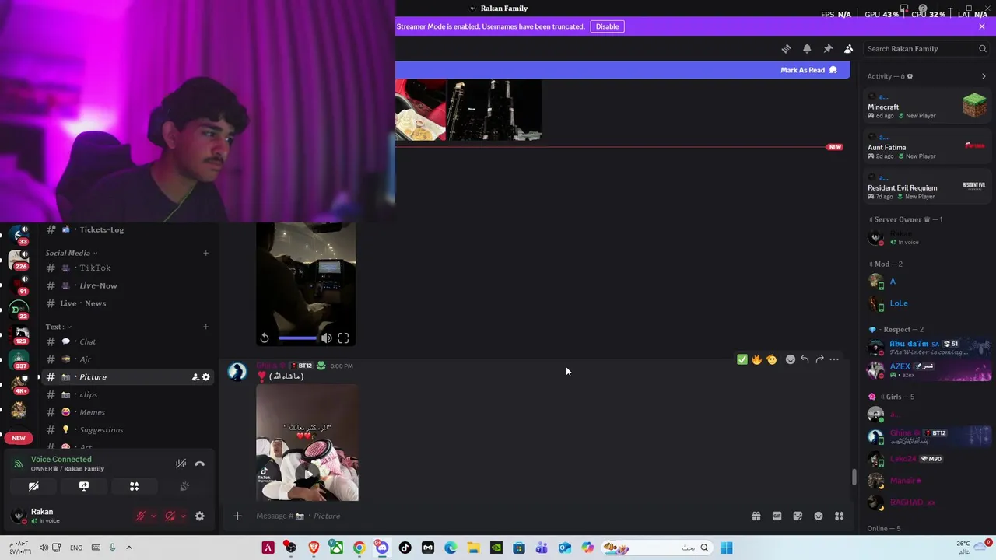Open the Aunt Fatima activity card
The image size is (996, 560).
[928, 145]
